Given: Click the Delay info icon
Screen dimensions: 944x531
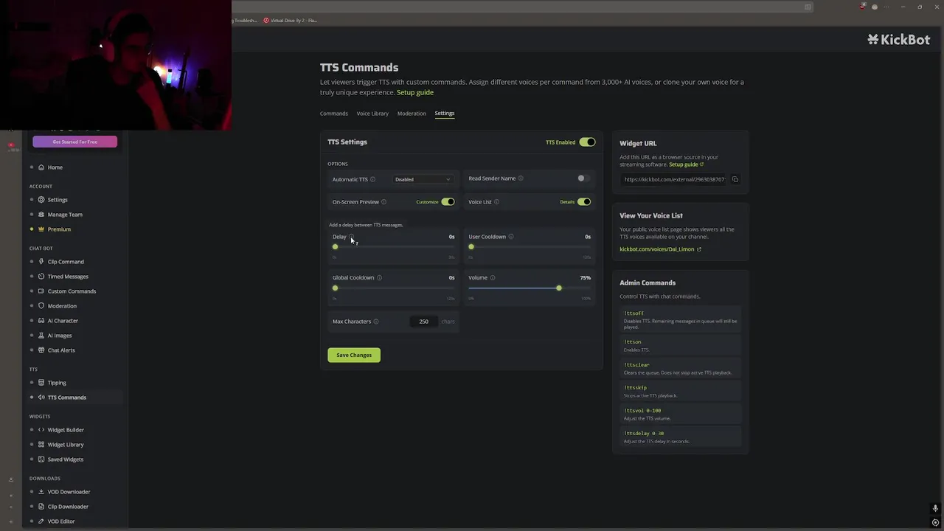Looking at the screenshot, I should click(351, 237).
